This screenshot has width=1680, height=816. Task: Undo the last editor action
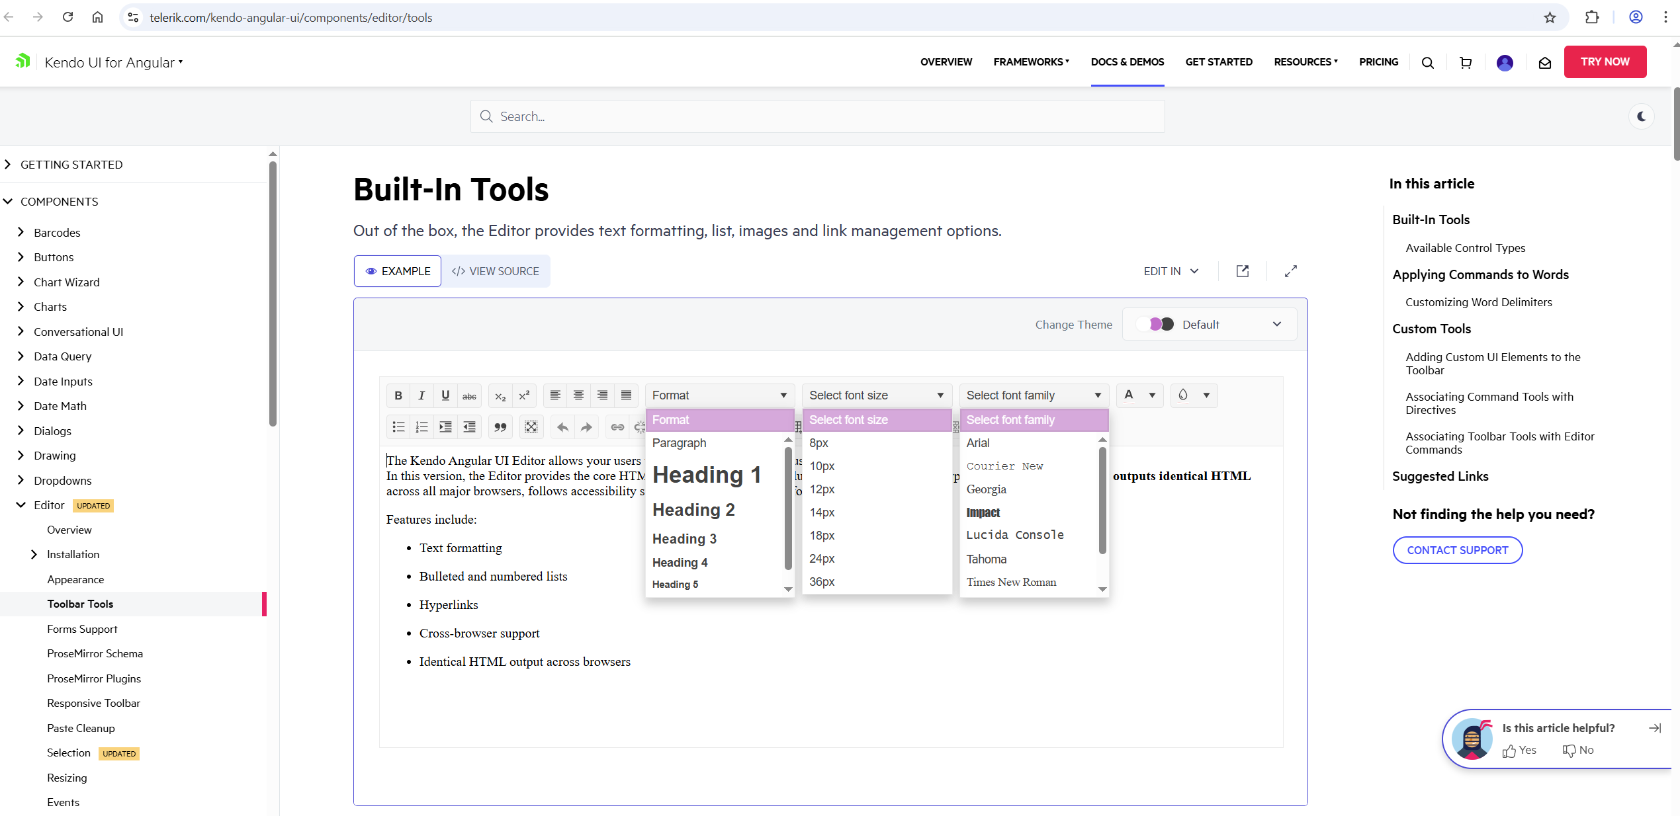click(x=562, y=427)
